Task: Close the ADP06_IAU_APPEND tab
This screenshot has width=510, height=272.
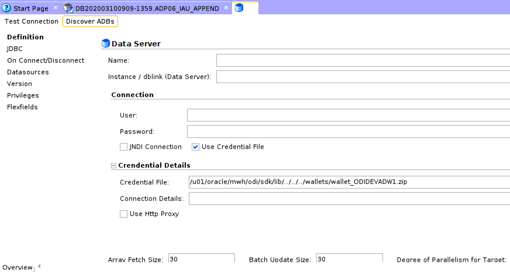Action: [226, 8]
